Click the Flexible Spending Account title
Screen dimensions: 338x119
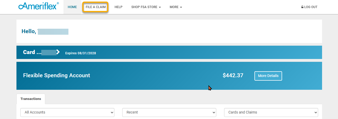[57, 76]
